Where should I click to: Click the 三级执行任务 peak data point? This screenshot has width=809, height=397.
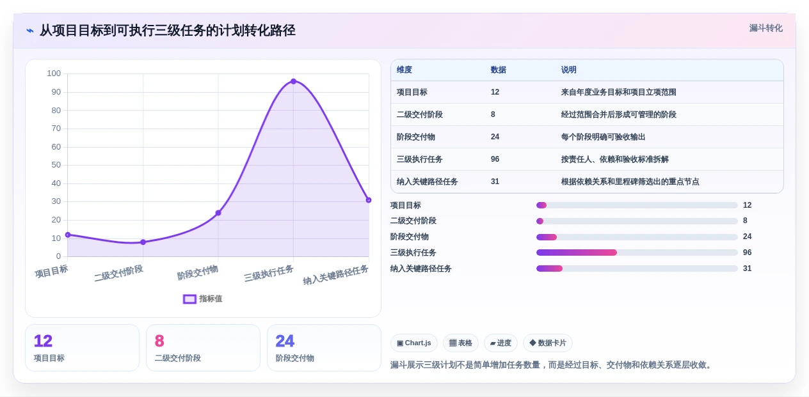pyautogui.click(x=293, y=81)
